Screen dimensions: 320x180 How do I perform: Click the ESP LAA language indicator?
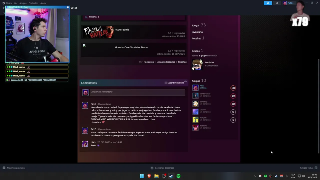(x=293, y=176)
